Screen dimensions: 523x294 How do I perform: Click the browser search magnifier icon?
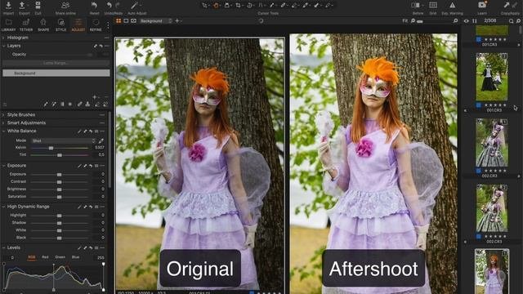point(511,21)
